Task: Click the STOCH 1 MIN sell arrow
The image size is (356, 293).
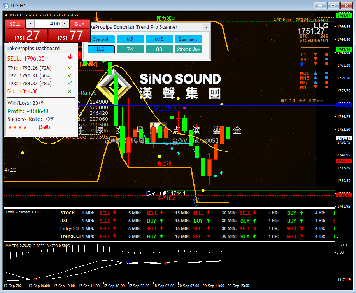Action: (115, 212)
